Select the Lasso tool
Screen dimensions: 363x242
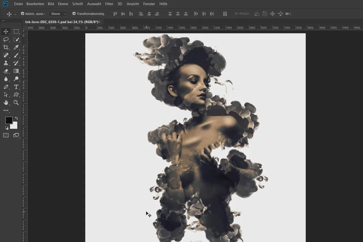pyautogui.click(x=6, y=40)
